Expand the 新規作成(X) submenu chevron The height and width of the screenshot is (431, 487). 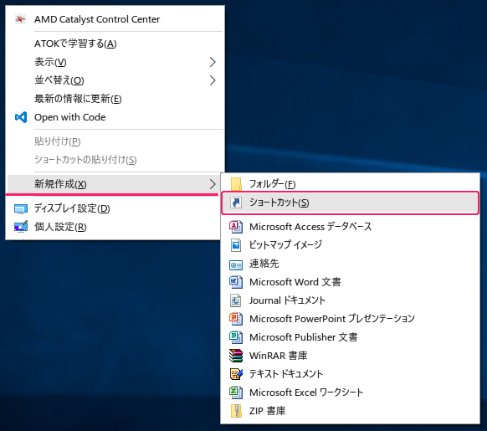point(213,184)
